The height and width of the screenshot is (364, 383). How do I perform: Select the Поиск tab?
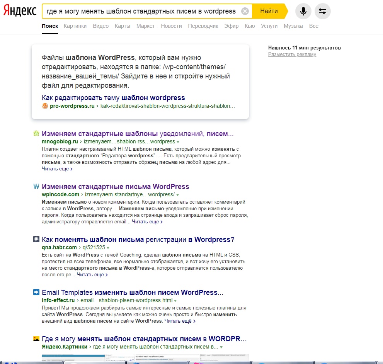click(50, 26)
